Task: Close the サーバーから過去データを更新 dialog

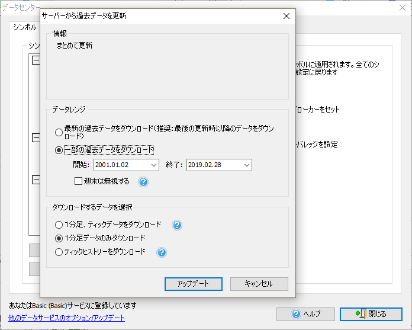Action: point(286,16)
